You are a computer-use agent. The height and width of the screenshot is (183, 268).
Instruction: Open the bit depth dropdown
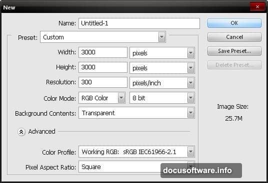pyautogui.click(x=162, y=98)
